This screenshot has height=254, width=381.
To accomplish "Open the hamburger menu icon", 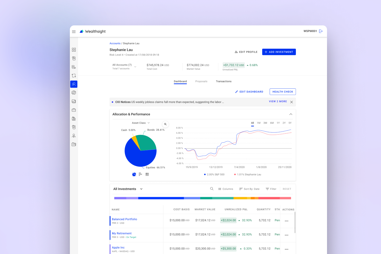I will [74, 31].
